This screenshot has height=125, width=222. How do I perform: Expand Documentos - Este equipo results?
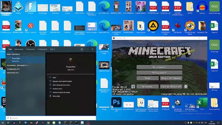tap(18, 65)
